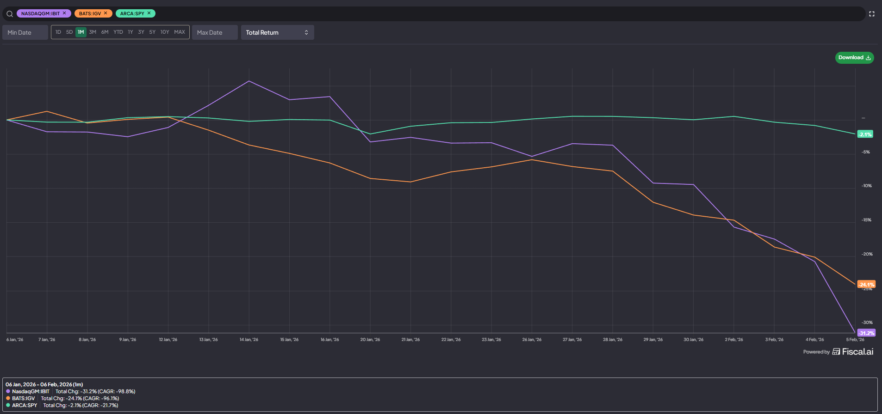Image resolution: width=882 pixels, height=414 pixels.
Task: Click the 14 Jan, '26 axis label
Action: click(249, 340)
